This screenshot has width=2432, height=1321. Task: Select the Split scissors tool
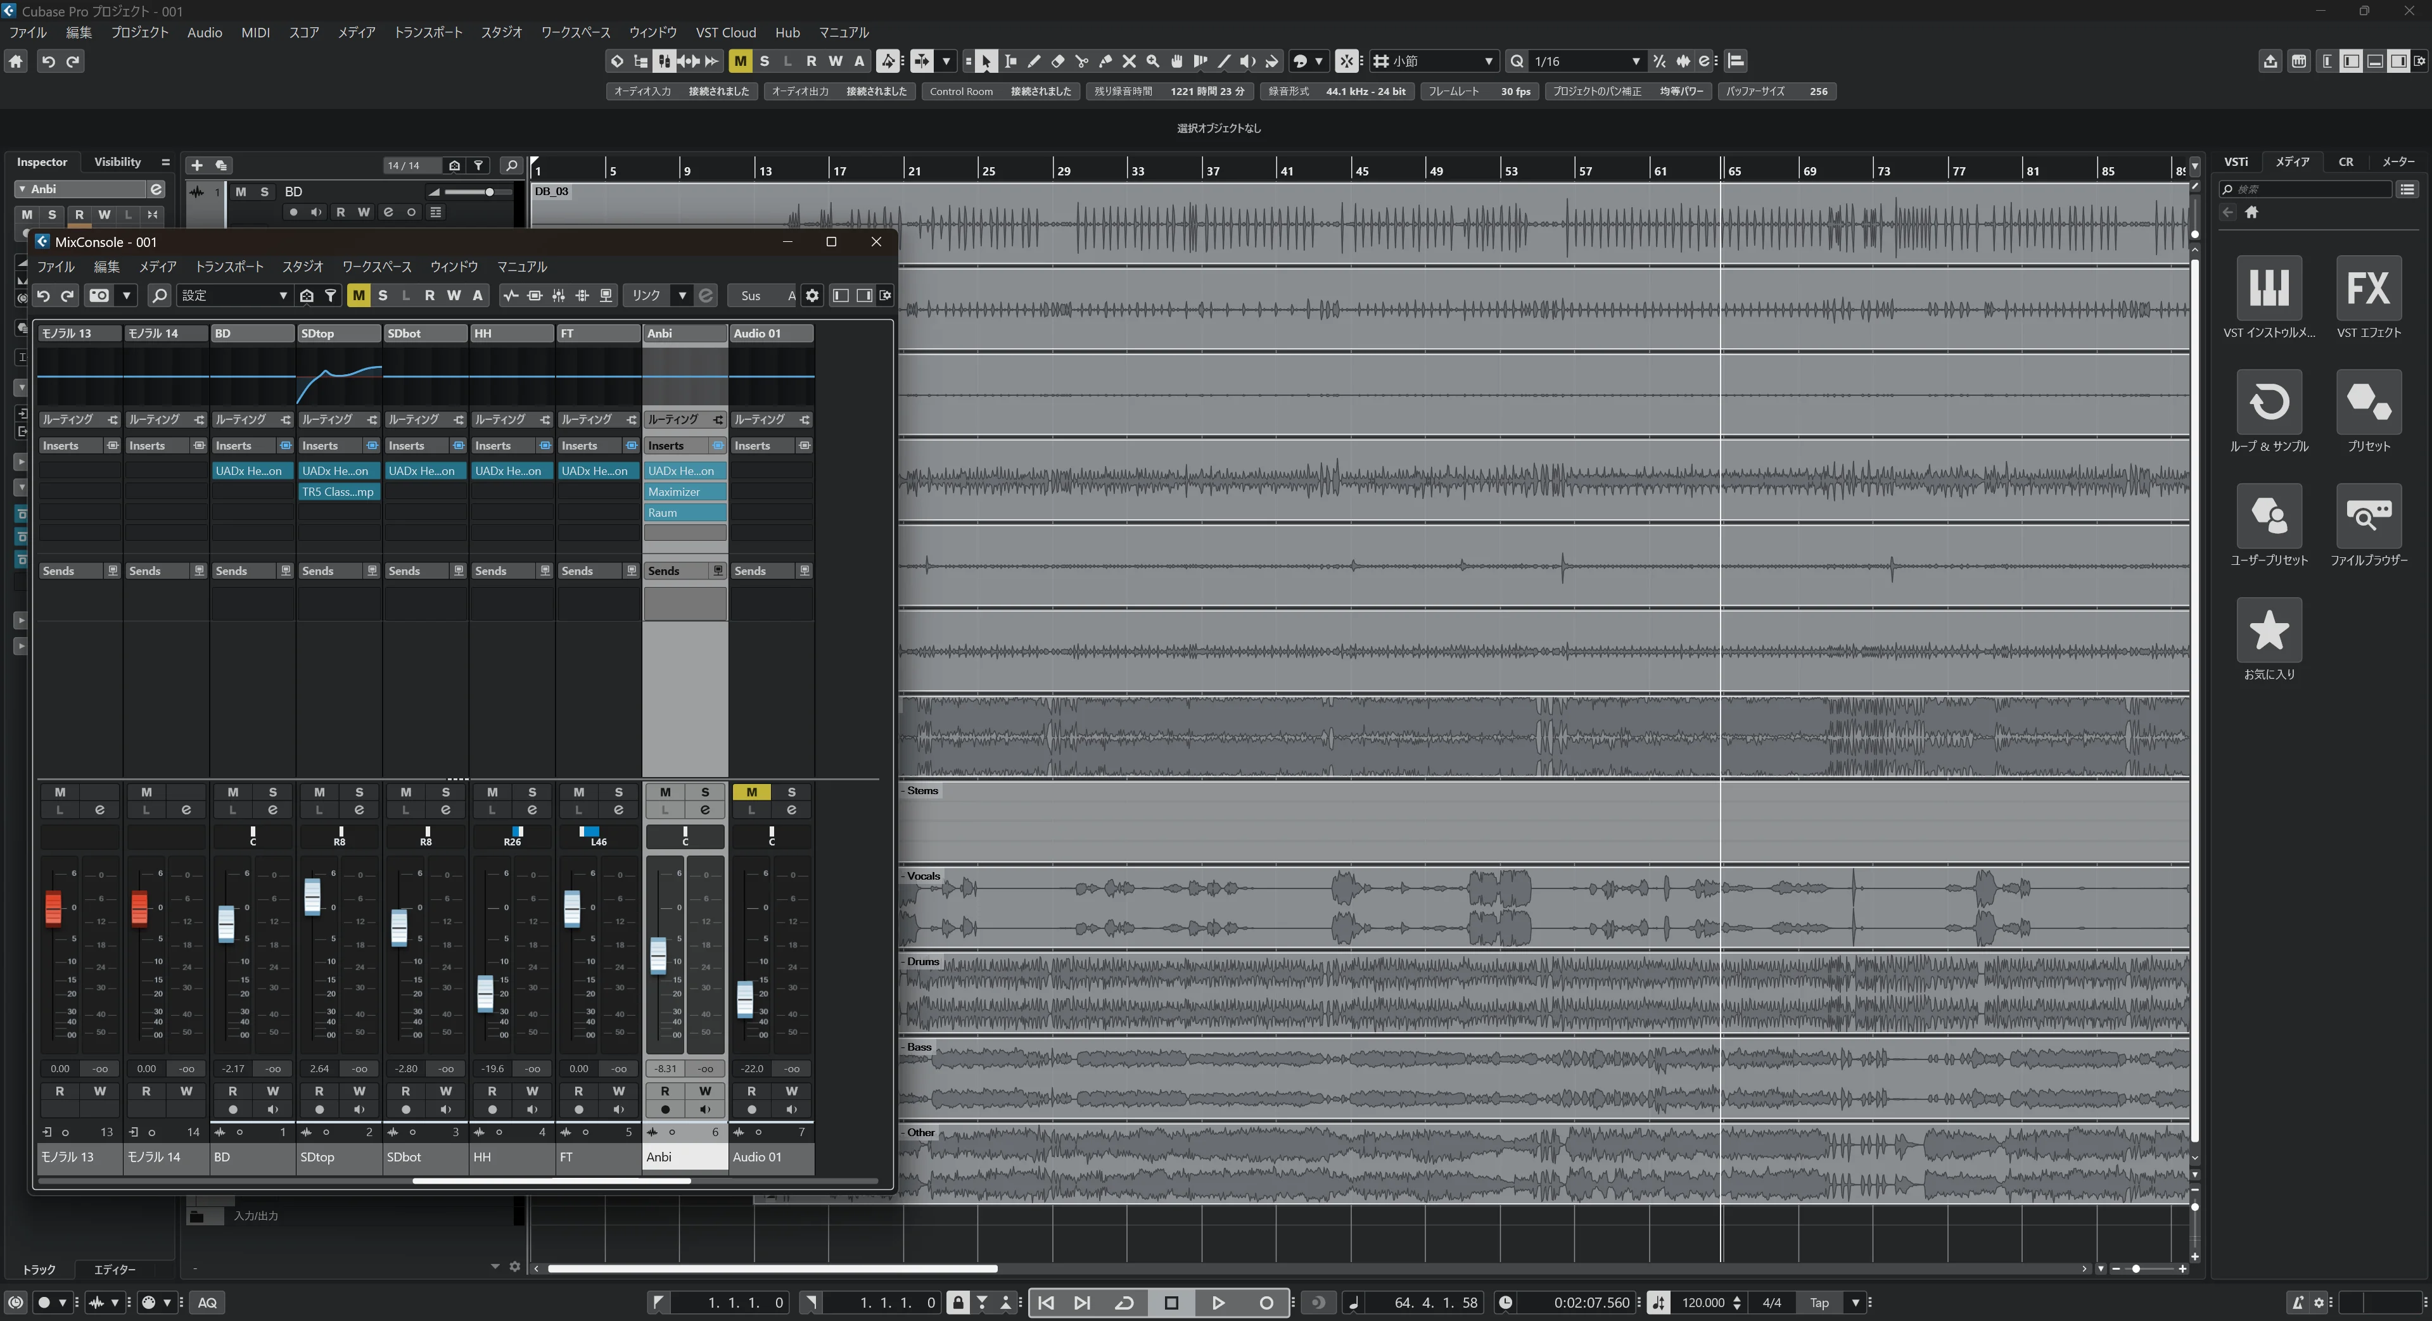tap(1082, 61)
